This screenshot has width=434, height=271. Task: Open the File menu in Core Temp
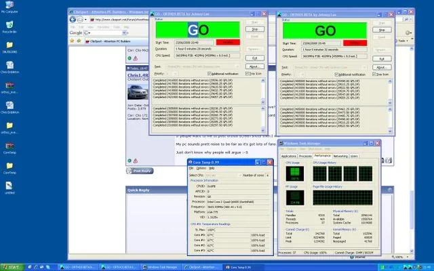[191, 169]
